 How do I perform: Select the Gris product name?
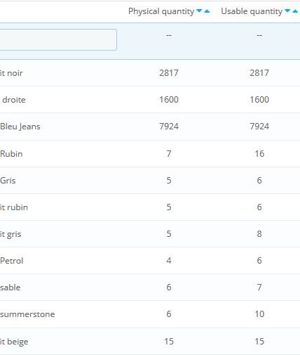coord(8,181)
